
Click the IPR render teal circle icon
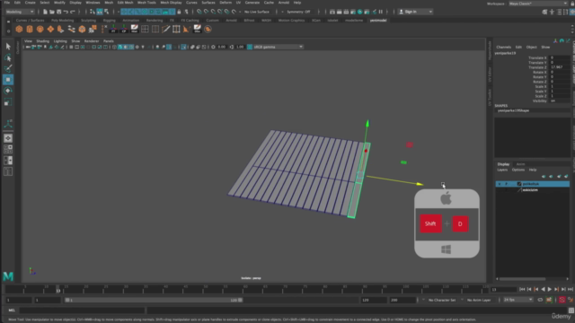pos(359,12)
